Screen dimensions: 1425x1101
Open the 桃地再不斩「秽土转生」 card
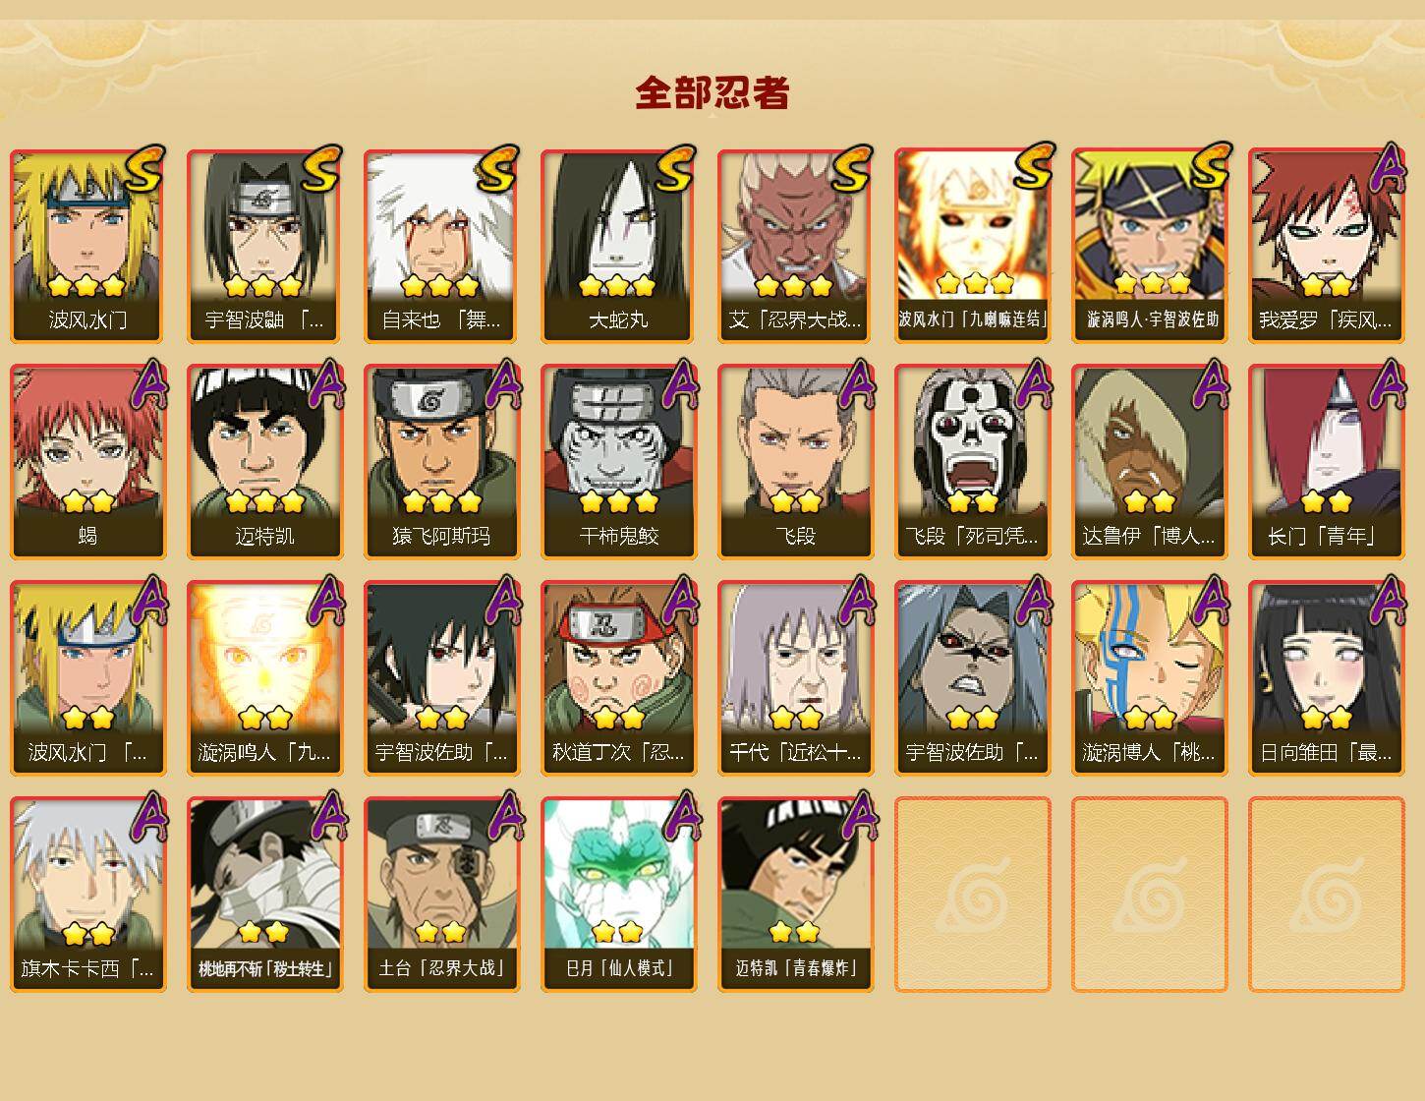coord(264,895)
